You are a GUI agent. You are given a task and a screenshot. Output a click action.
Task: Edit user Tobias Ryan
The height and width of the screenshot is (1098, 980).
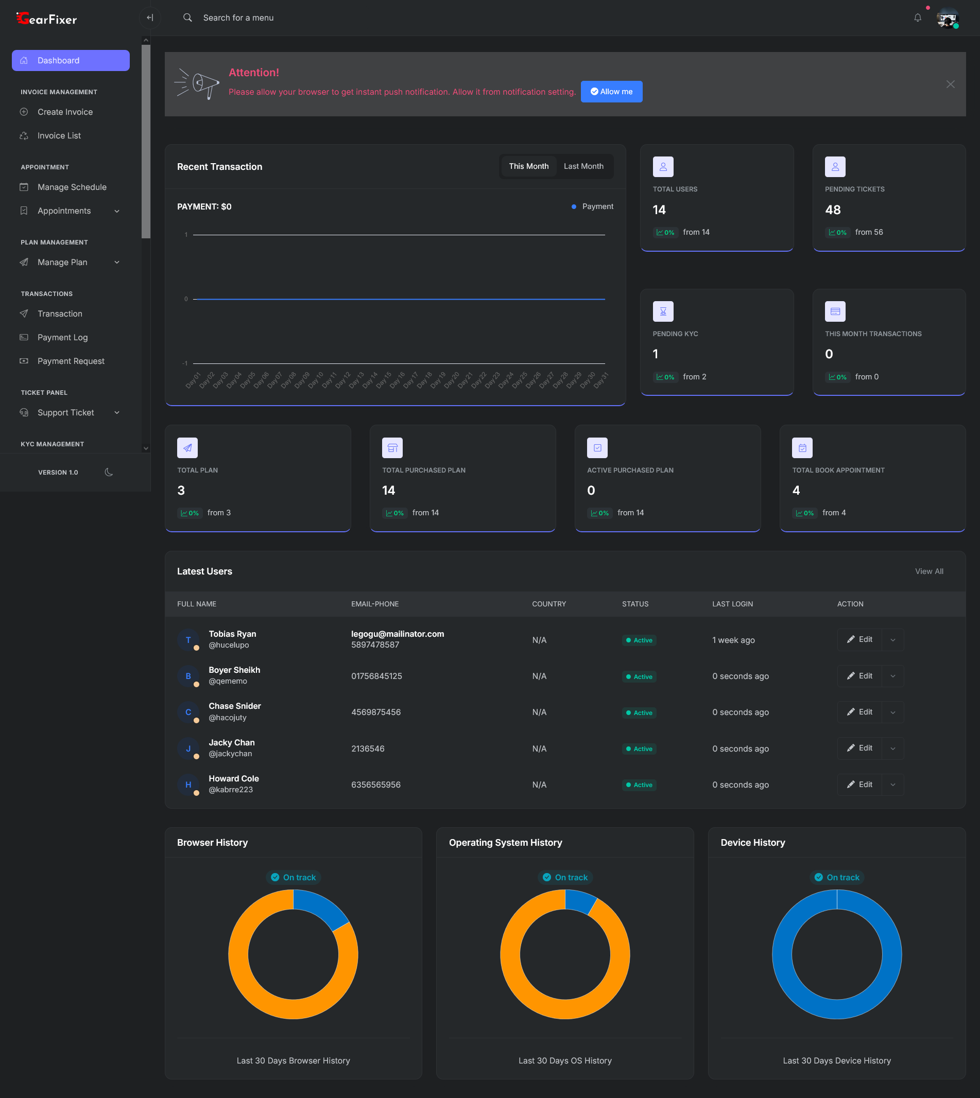(859, 639)
